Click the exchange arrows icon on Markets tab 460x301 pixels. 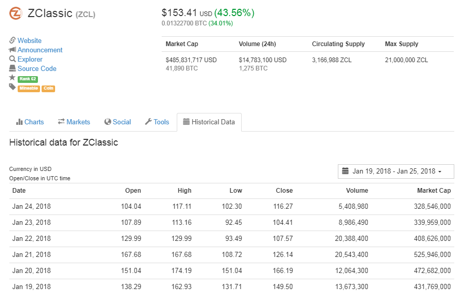61,122
